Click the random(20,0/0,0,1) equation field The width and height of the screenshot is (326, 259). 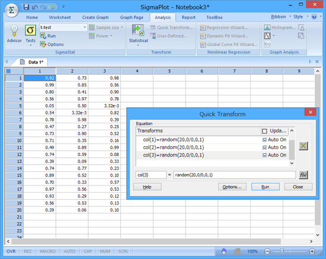[x=234, y=175]
